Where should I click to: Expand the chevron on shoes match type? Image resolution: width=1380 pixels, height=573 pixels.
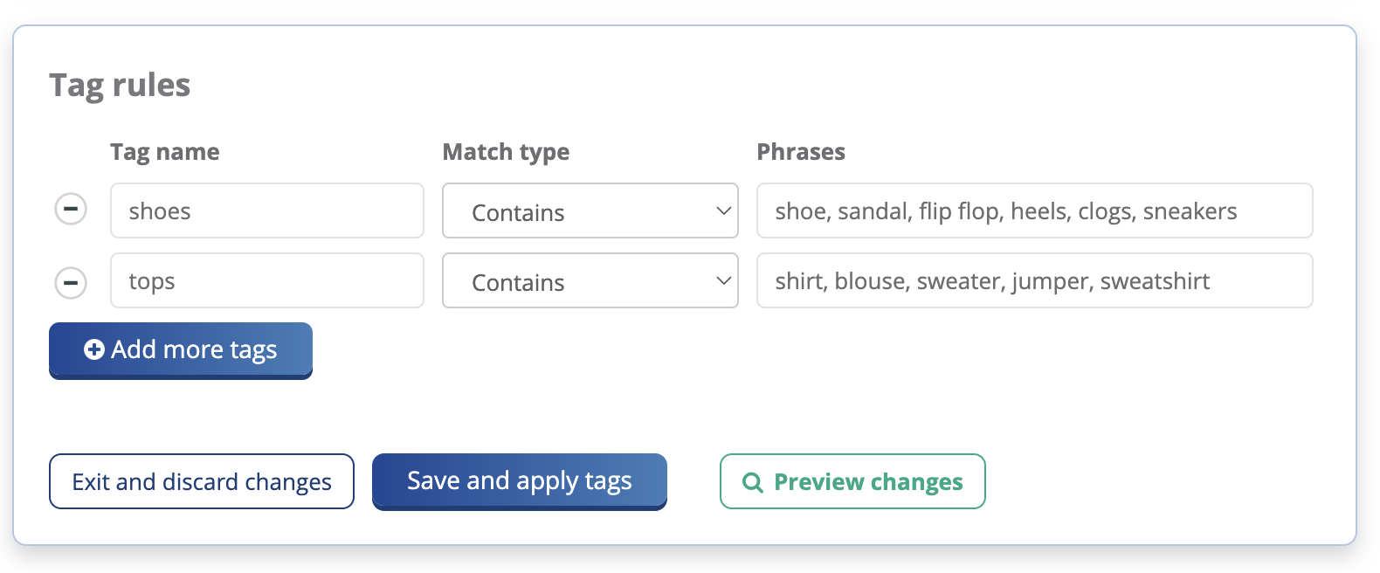click(x=723, y=211)
